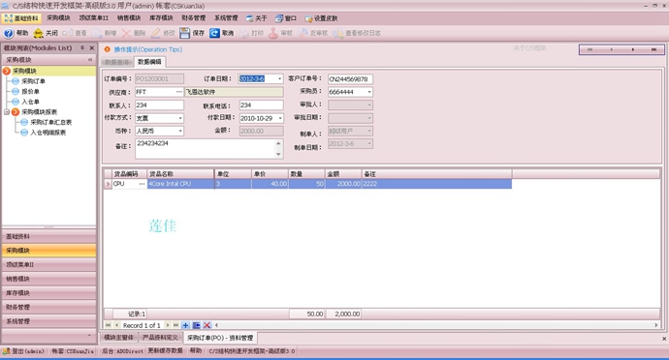
Task: Open the 设置皮肤 skin settings menu
Action: (x=321, y=18)
